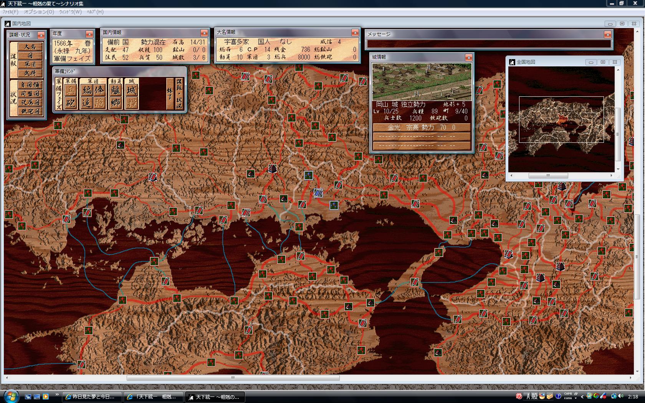Click the lower blue castle marker near coast
Screen dimensions: 645x403
point(334,205)
